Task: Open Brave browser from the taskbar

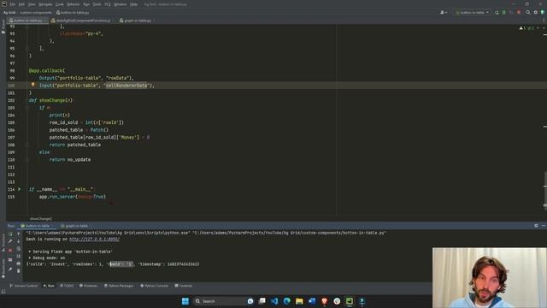Action: (325, 301)
